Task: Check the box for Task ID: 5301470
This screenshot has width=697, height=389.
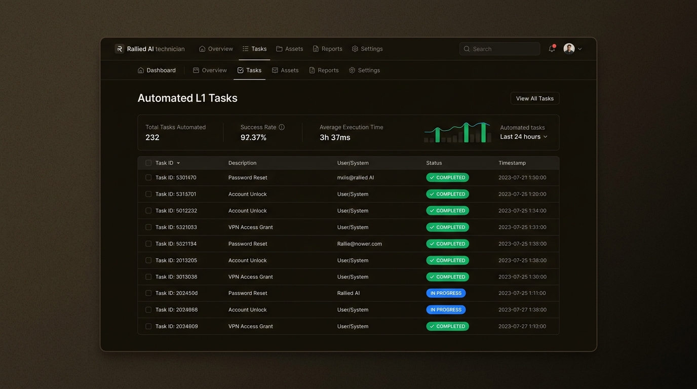Action: click(x=148, y=178)
